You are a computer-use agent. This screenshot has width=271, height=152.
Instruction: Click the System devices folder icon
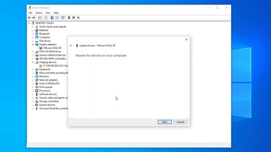click(x=37, y=105)
